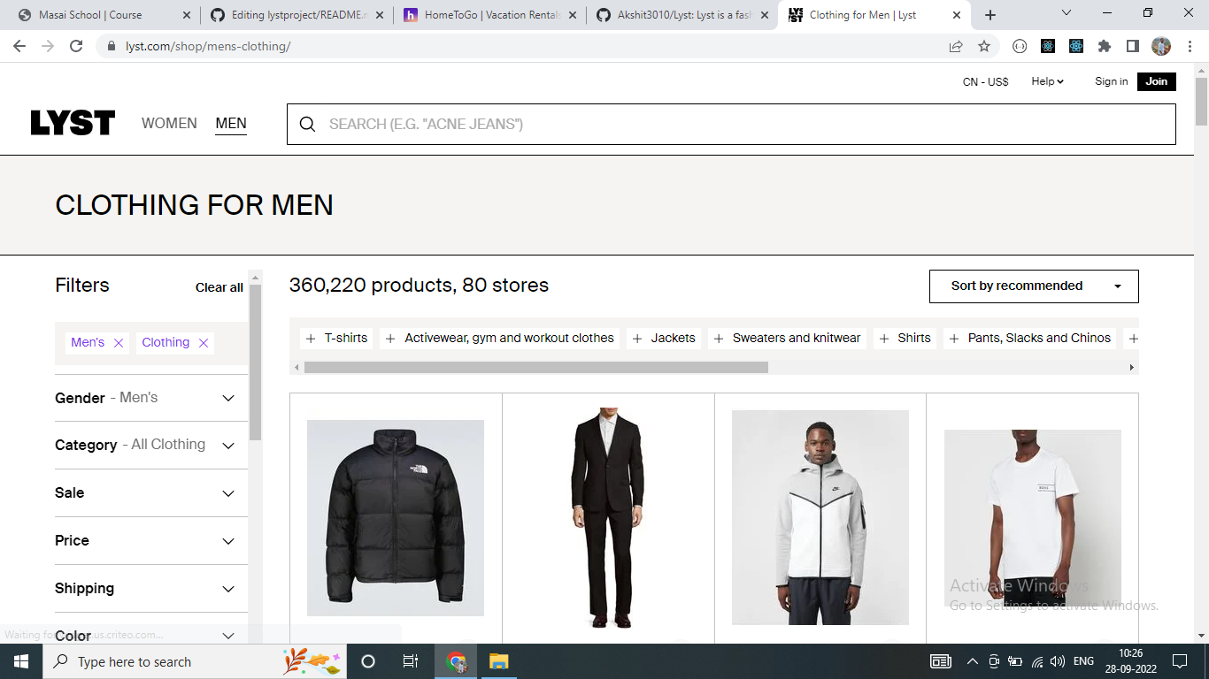This screenshot has height=679, width=1209.
Task: Close the Clothing for Men tab
Action: pyautogui.click(x=956, y=15)
